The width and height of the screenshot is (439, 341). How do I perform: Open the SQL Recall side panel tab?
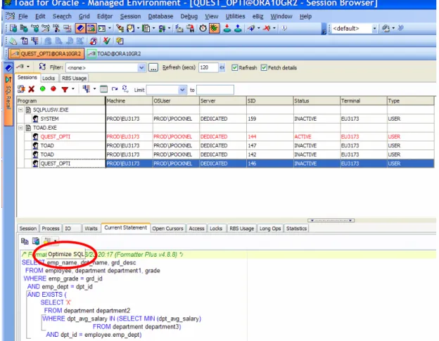click(x=8, y=99)
